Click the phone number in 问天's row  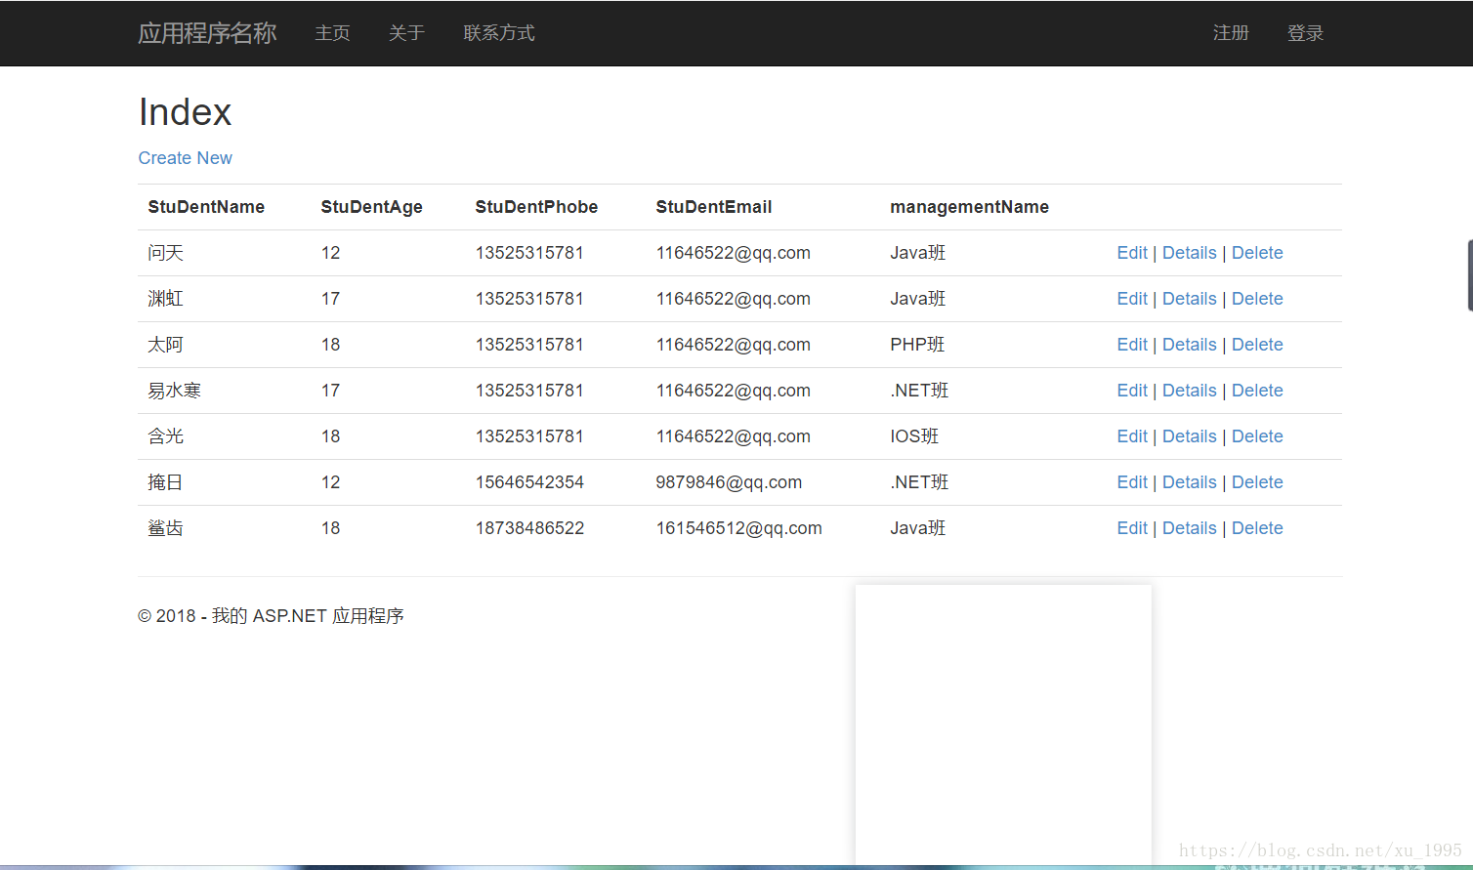tap(529, 253)
